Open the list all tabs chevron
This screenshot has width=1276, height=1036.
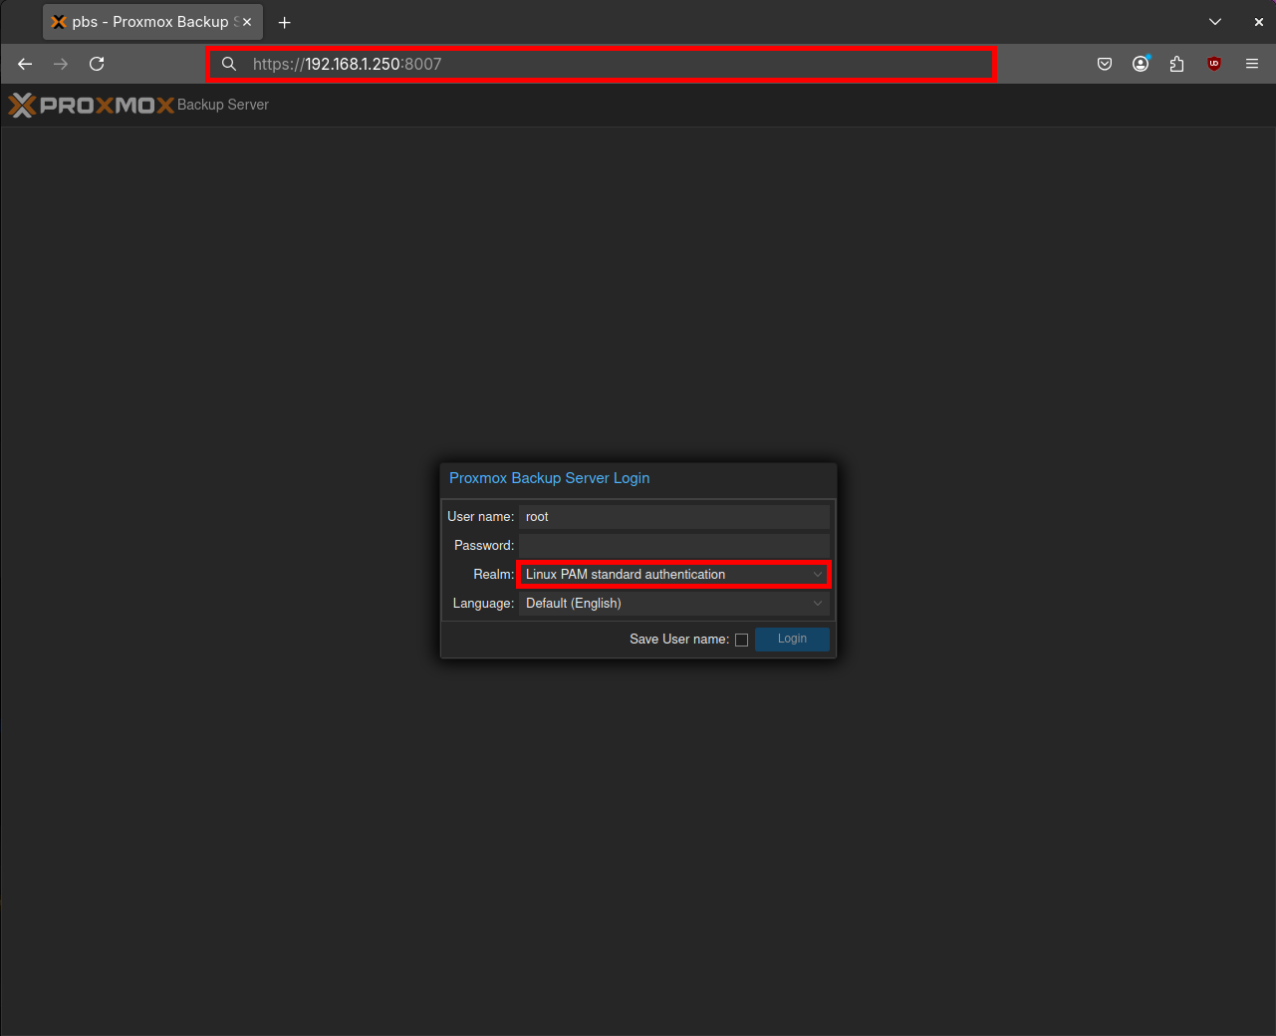point(1214,21)
